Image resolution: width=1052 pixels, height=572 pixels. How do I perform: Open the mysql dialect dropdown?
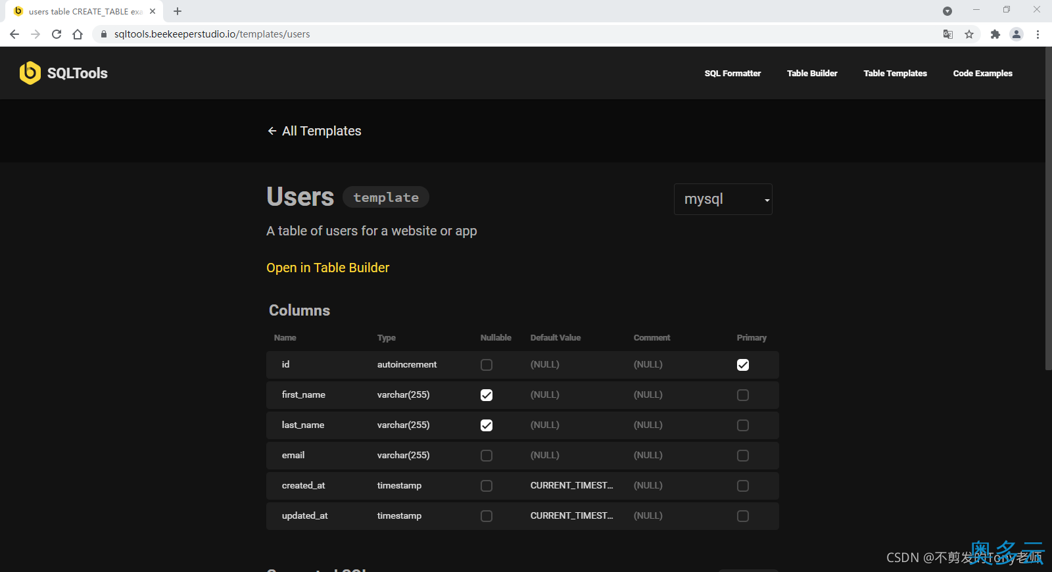pos(723,199)
